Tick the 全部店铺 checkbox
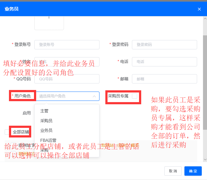This screenshot has width=207, height=180. tap(7, 132)
